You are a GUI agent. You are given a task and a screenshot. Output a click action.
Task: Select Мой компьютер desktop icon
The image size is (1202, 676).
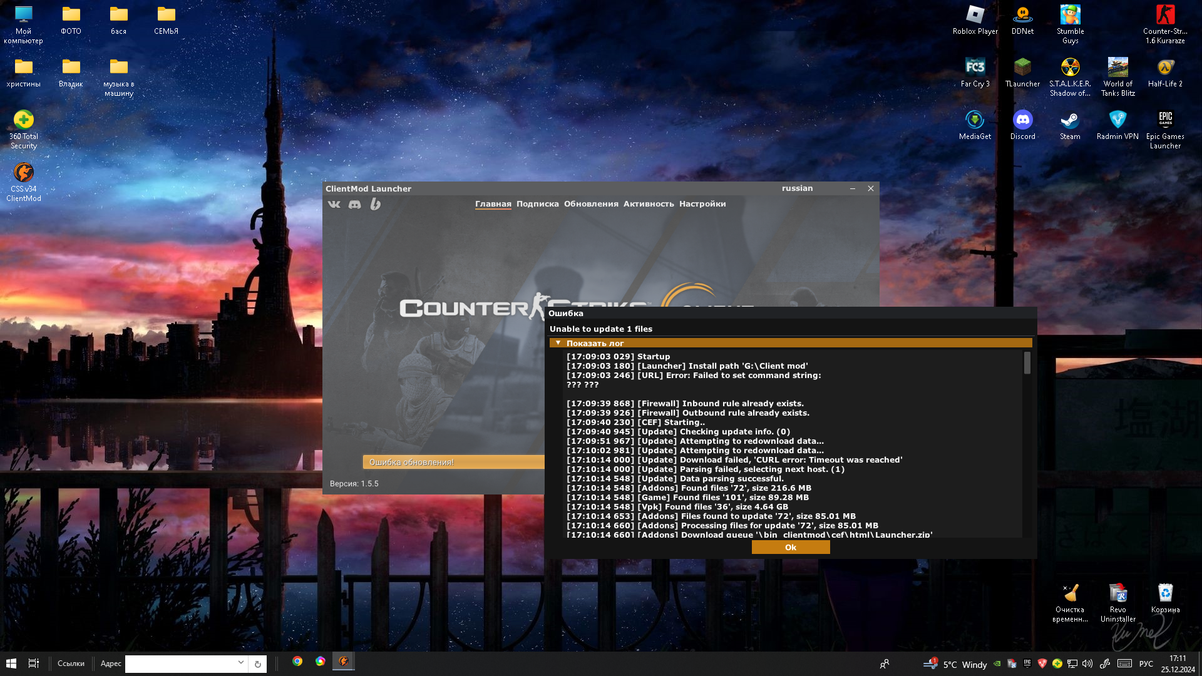pyautogui.click(x=24, y=25)
